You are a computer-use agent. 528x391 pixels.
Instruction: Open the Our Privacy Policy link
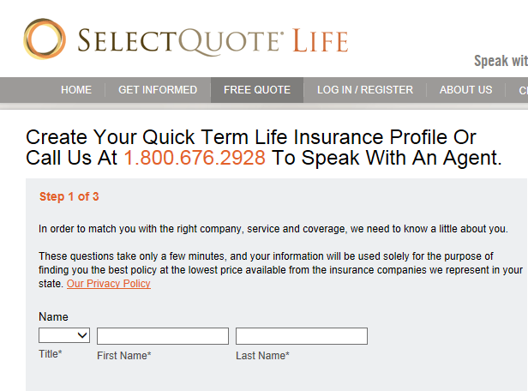(x=108, y=284)
